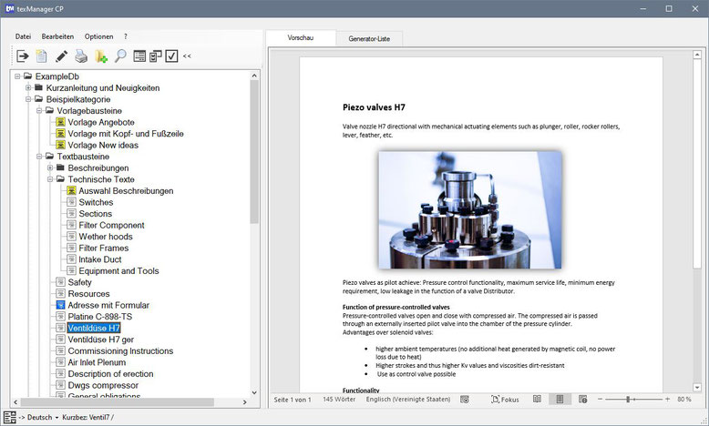This screenshot has height=426, width=709.
Task: Select the Sections text block
Action: click(95, 214)
